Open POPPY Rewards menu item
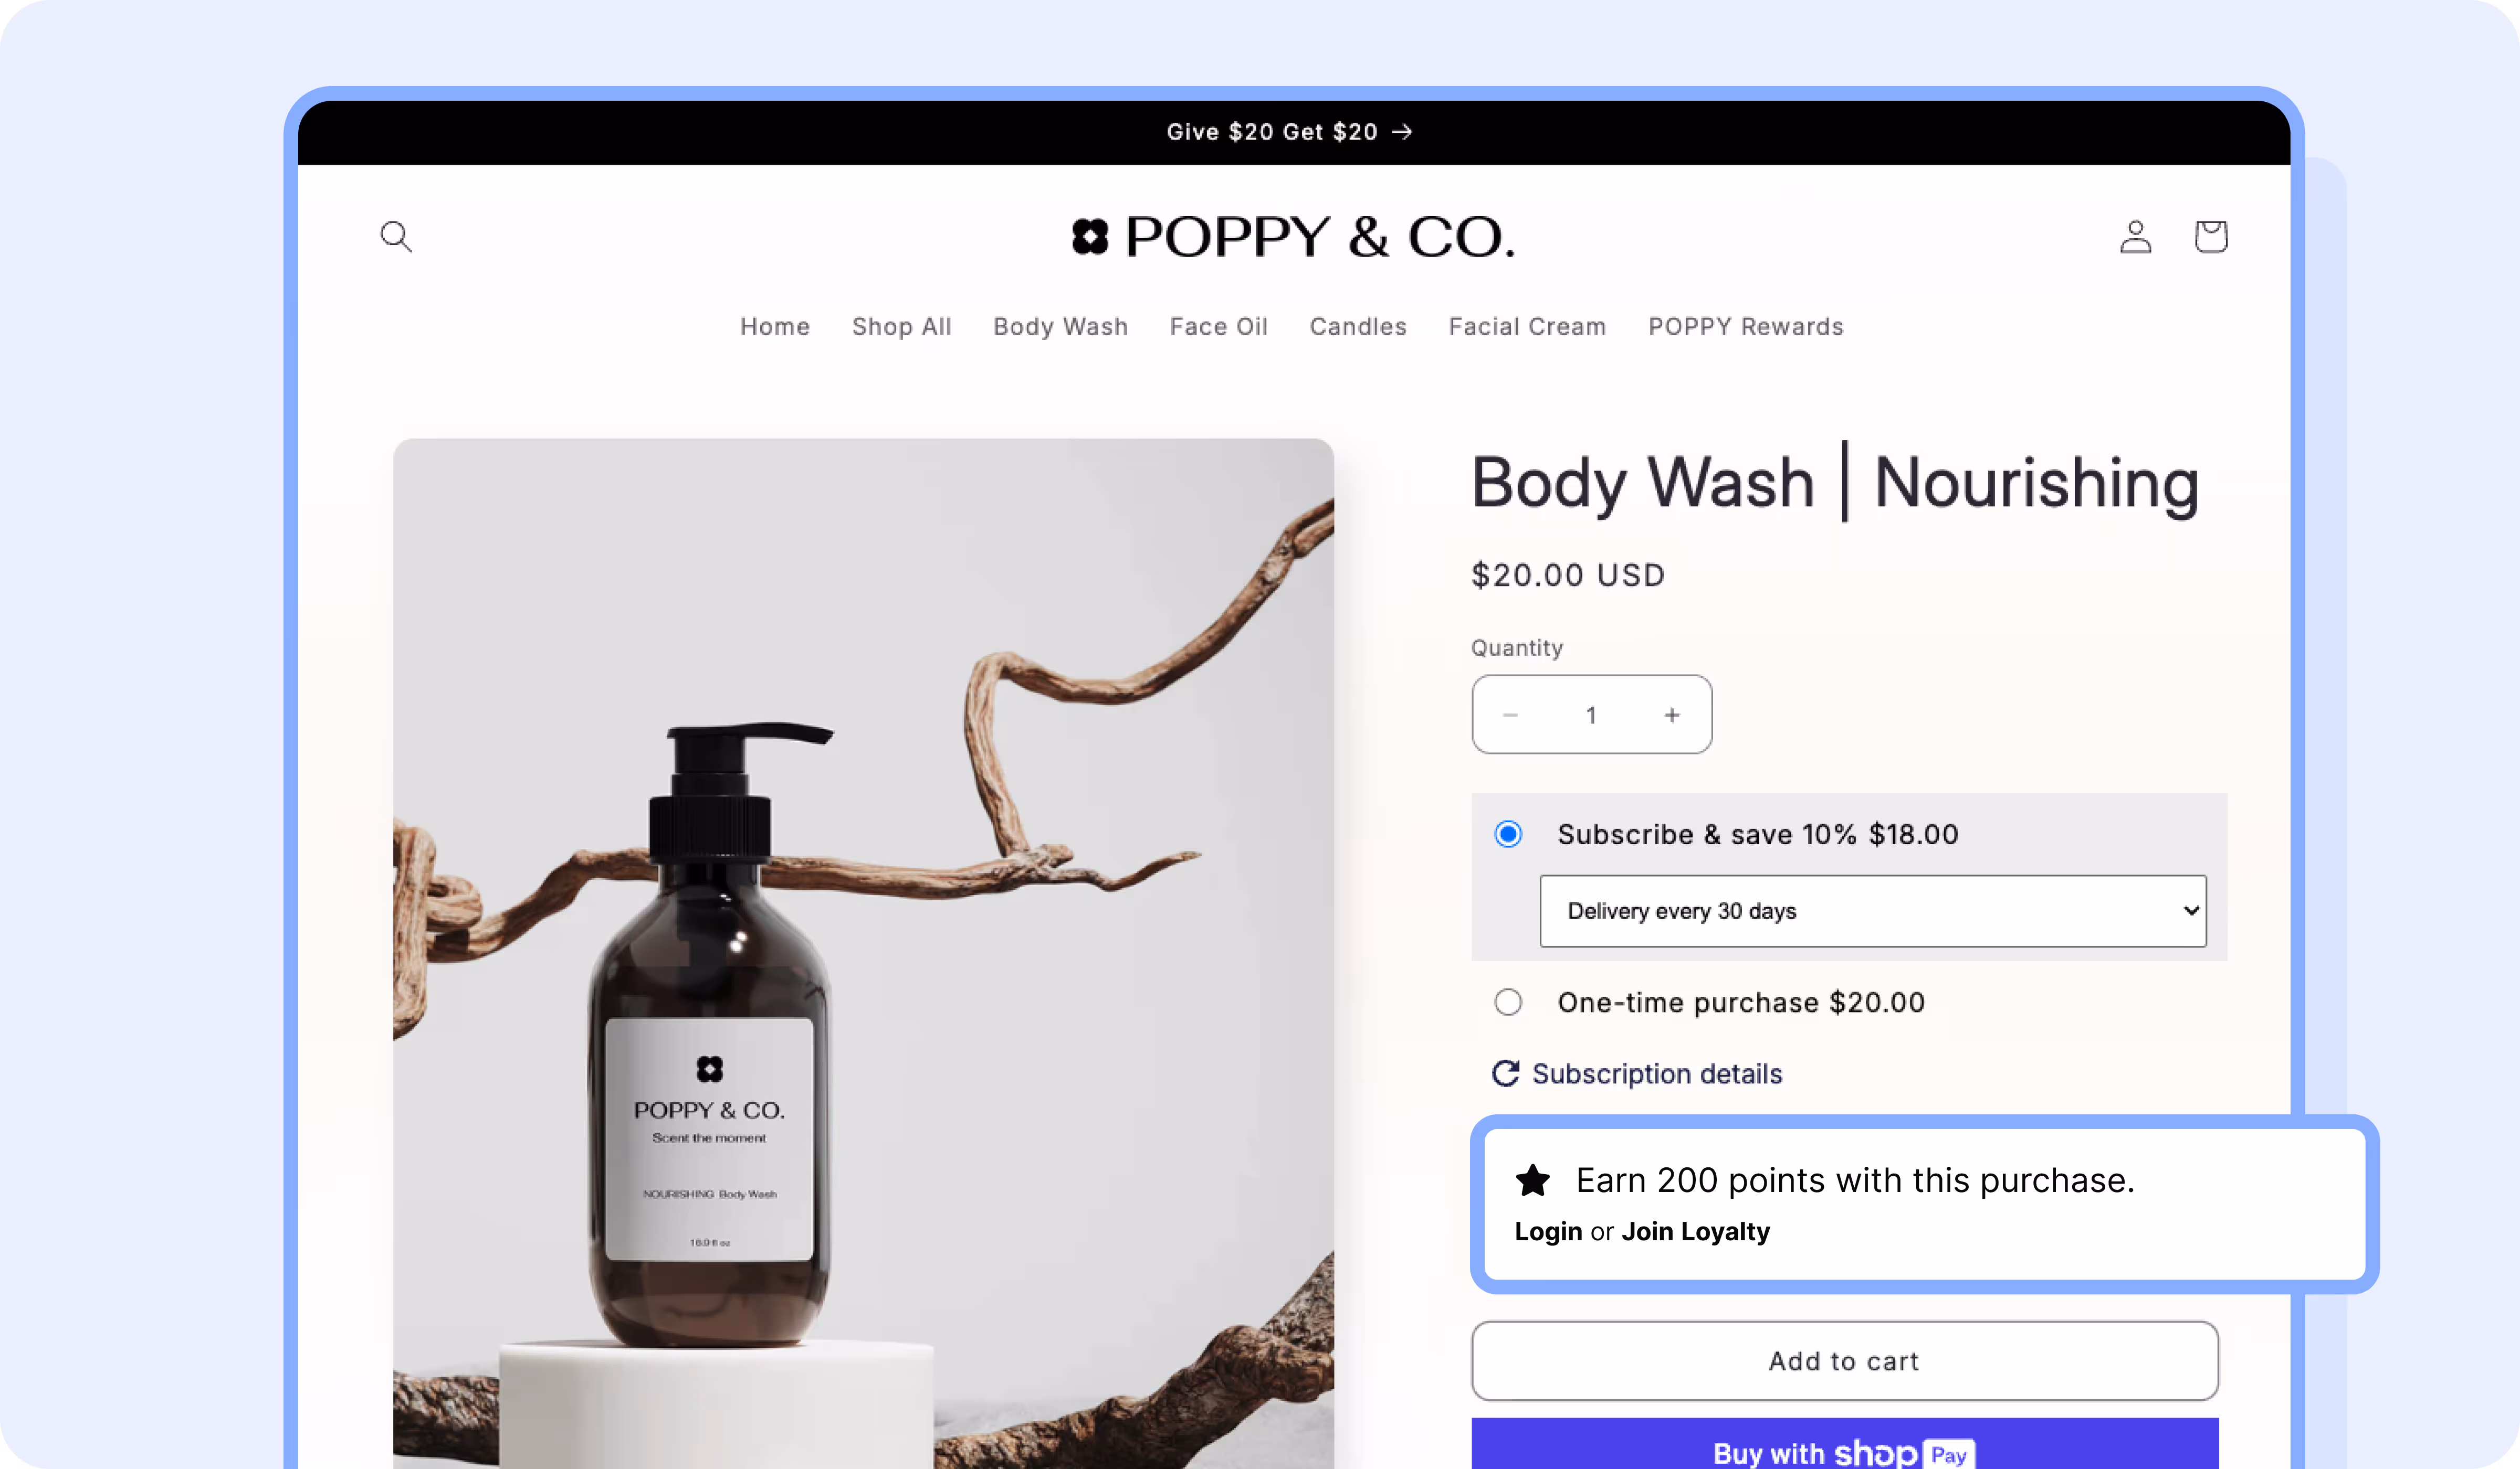 point(1745,327)
